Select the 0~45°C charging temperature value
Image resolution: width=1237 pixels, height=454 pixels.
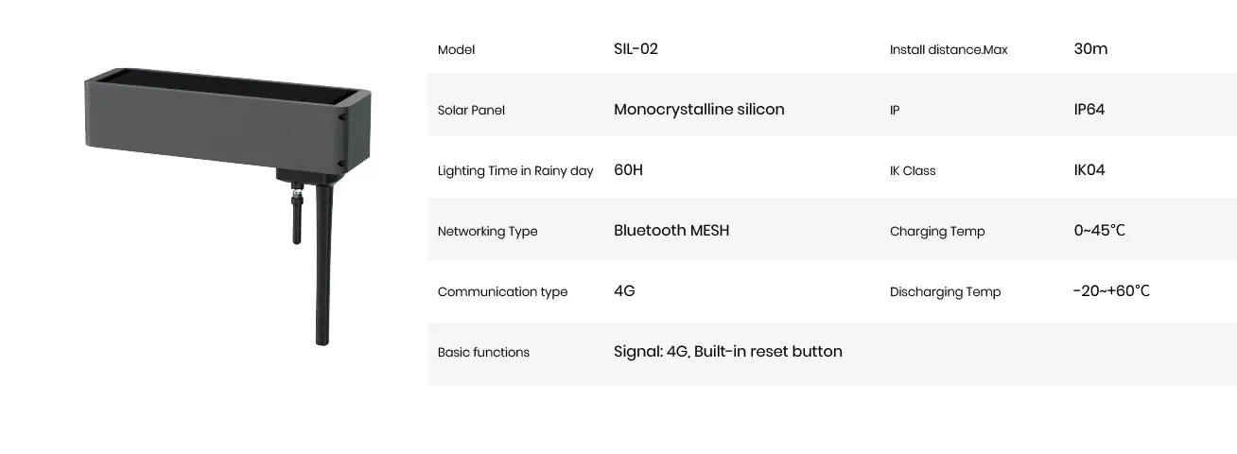point(1100,231)
